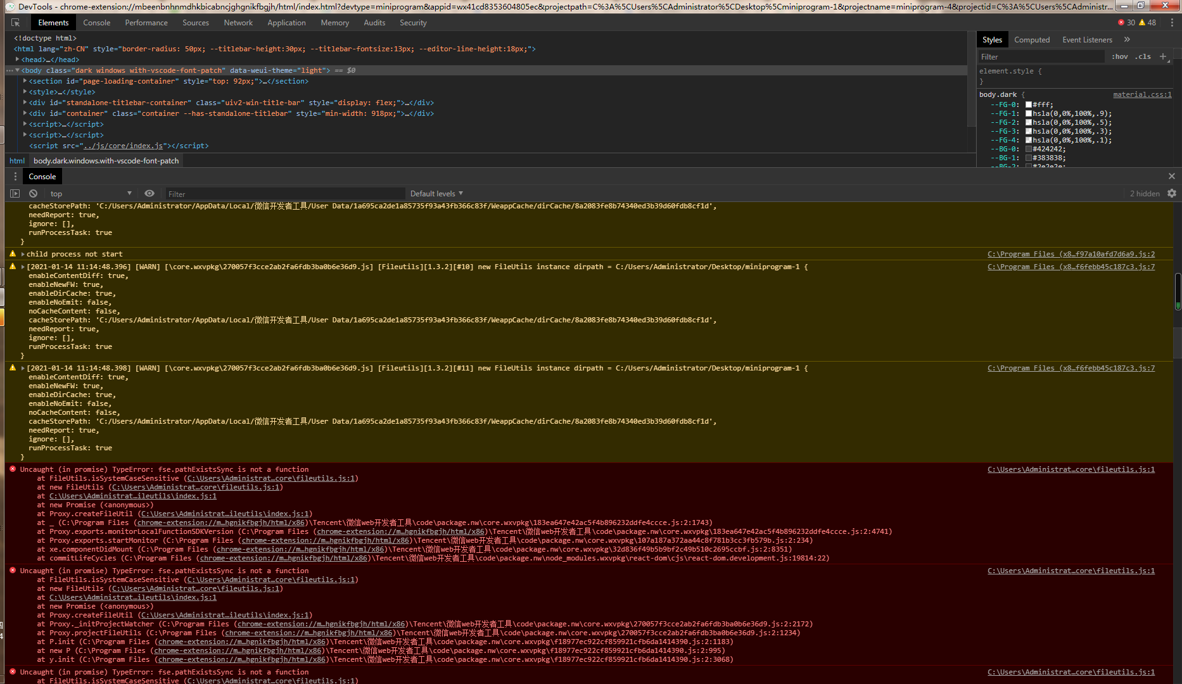Close the console drawer
This screenshot has width=1182, height=684.
click(x=1171, y=176)
